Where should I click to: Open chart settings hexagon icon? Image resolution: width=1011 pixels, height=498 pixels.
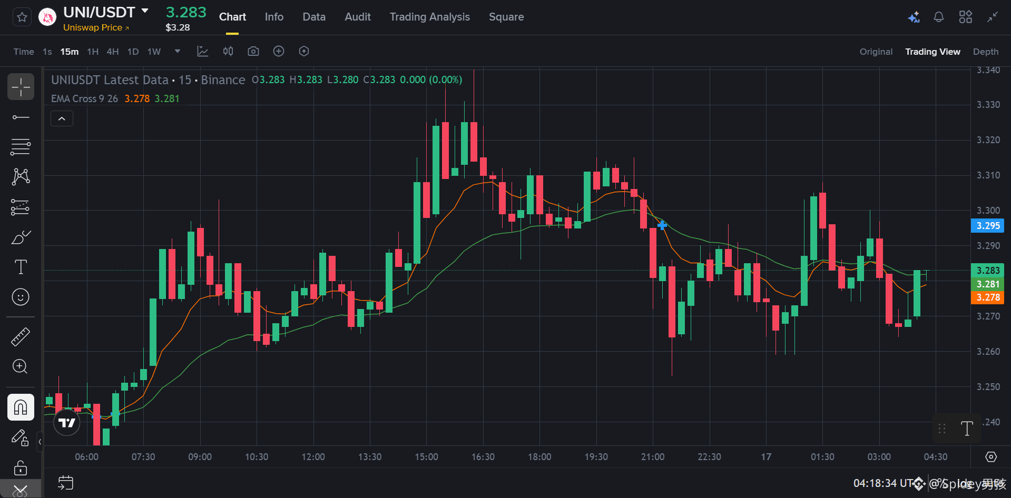(304, 51)
